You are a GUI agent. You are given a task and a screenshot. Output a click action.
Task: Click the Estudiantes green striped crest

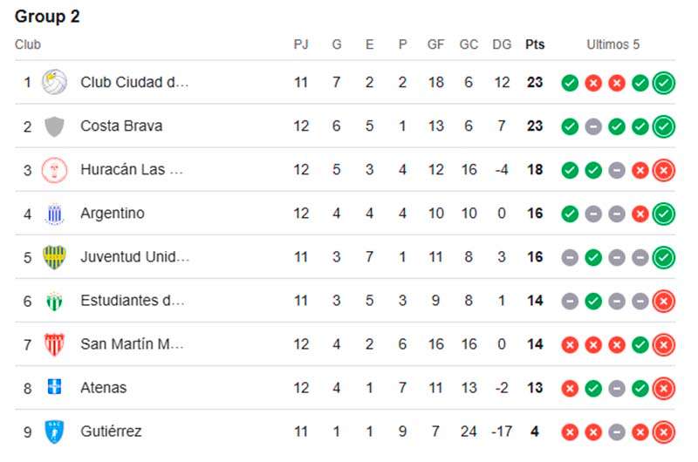(x=54, y=301)
